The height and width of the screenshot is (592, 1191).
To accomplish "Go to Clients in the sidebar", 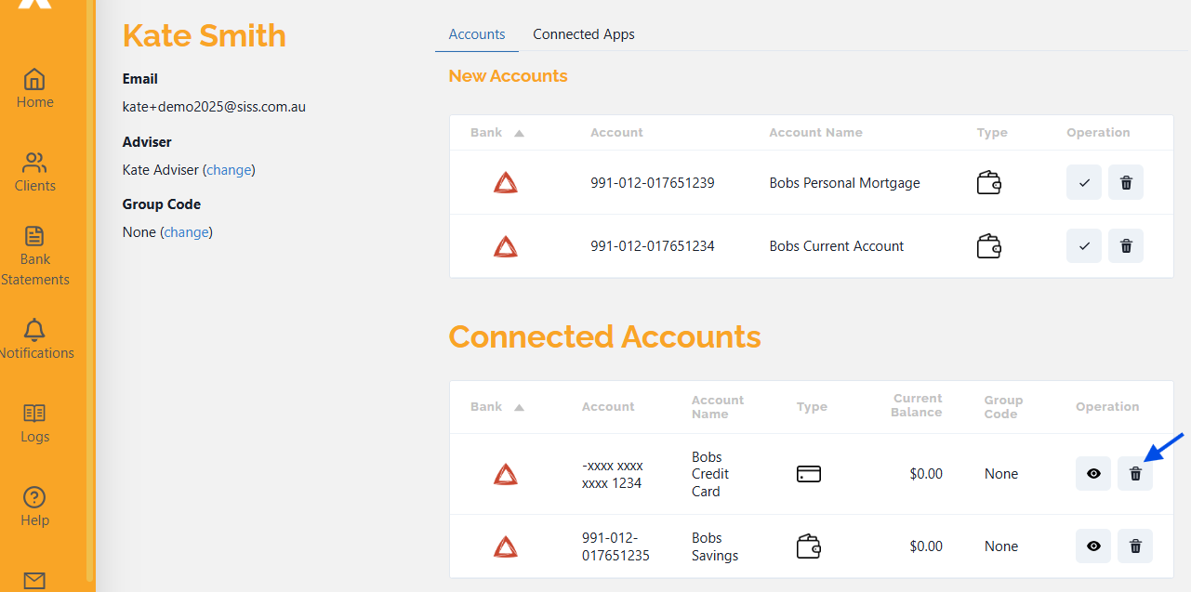I will tap(34, 172).
